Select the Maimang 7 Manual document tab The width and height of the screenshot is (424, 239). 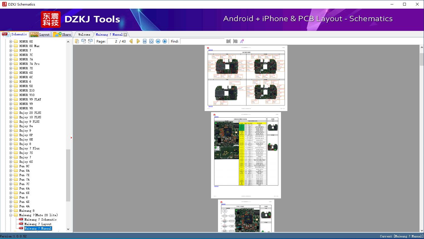tap(109, 35)
